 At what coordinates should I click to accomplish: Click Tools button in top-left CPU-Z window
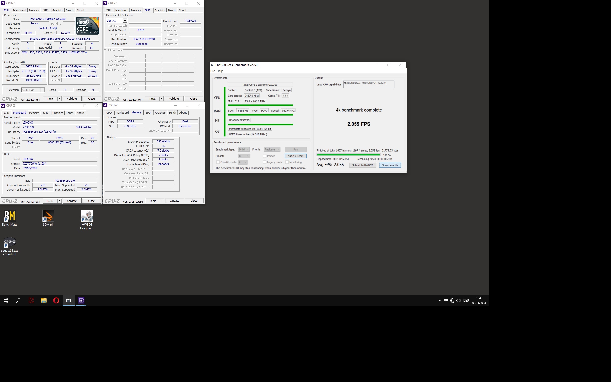pos(50,99)
